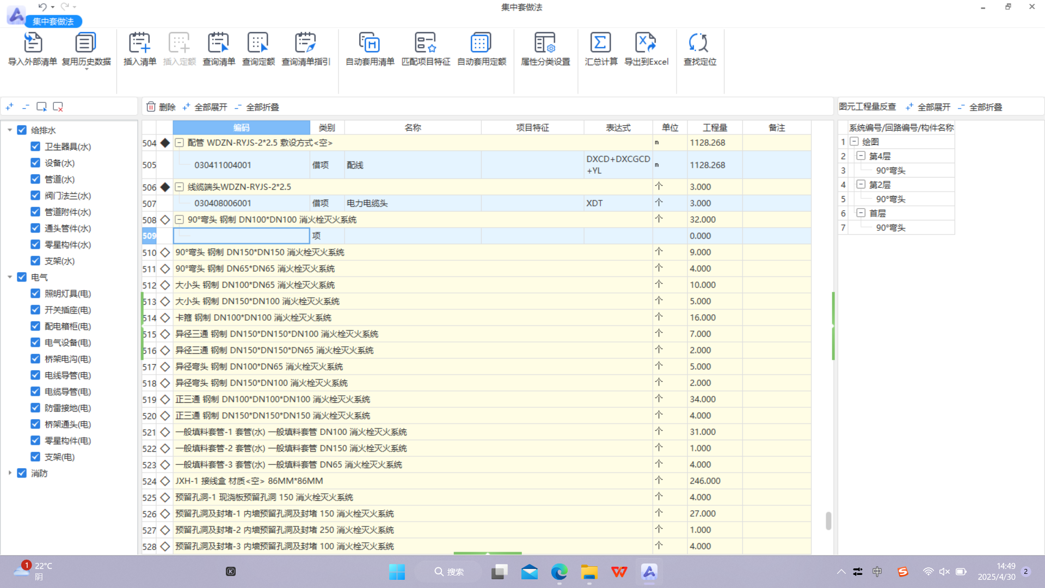
Task: Run 自动套用清单
Action: (370, 49)
